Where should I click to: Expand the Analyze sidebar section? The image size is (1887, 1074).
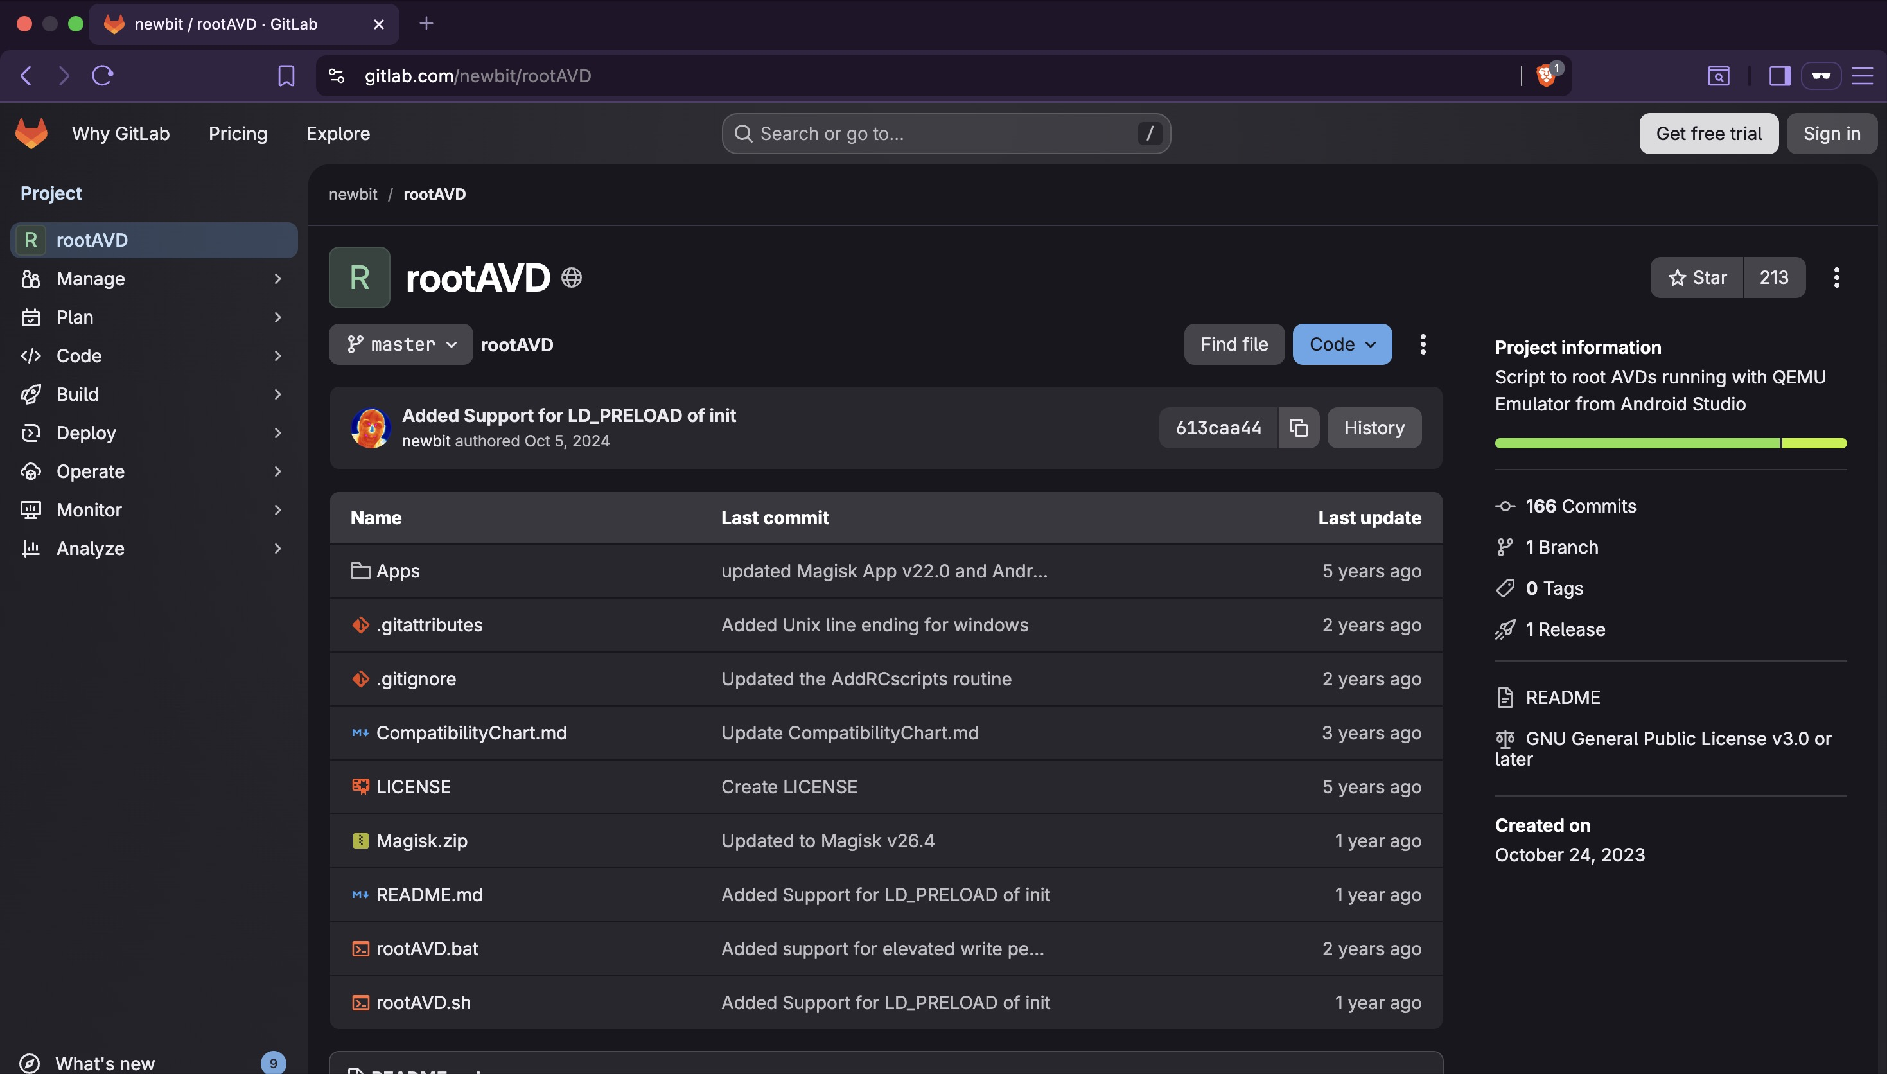tap(154, 548)
